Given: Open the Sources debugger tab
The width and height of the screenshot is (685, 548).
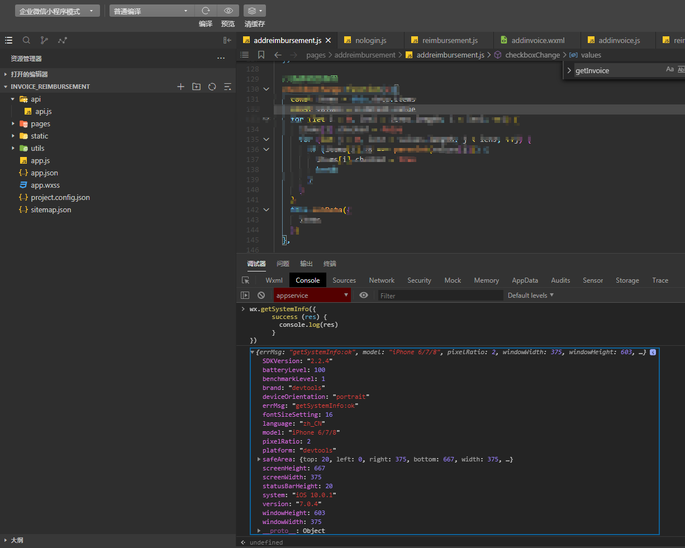Looking at the screenshot, I should pos(344,280).
